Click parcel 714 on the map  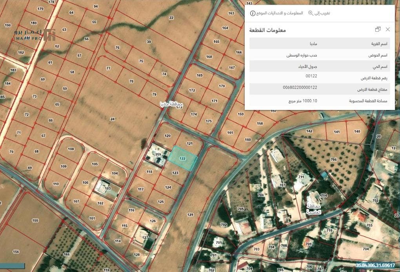pyautogui.click(x=324, y=196)
